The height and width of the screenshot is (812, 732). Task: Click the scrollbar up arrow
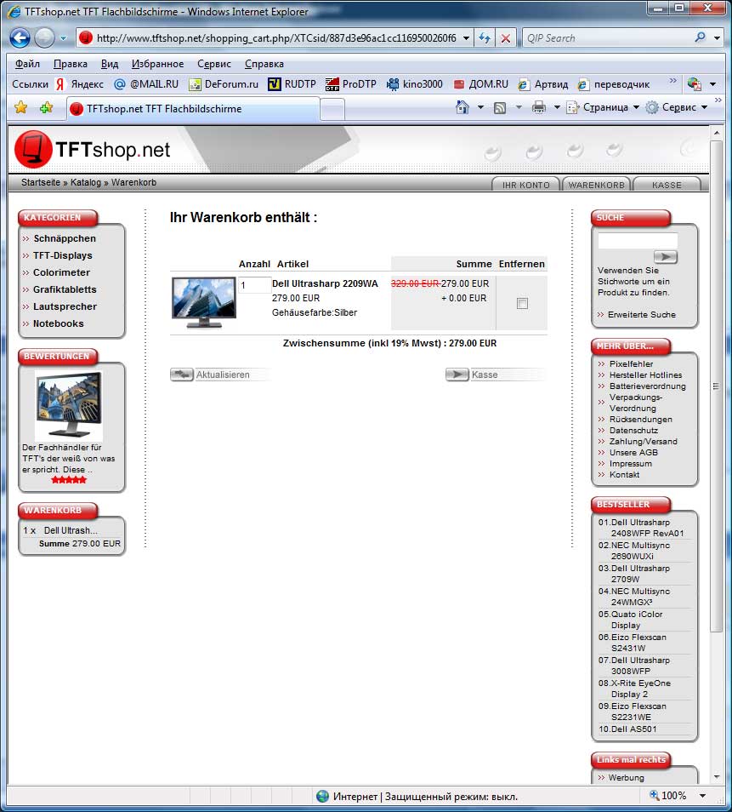pyautogui.click(x=717, y=133)
